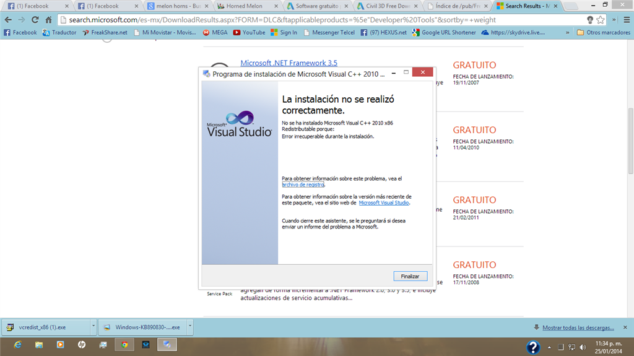Show hidden tray icons arrow

click(x=549, y=347)
